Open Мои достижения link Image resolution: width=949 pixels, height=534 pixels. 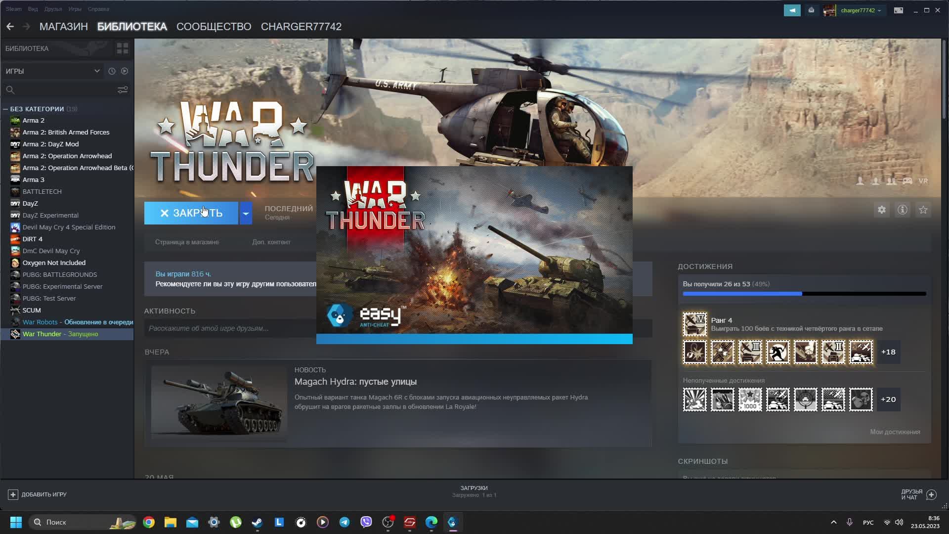tap(895, 432)
